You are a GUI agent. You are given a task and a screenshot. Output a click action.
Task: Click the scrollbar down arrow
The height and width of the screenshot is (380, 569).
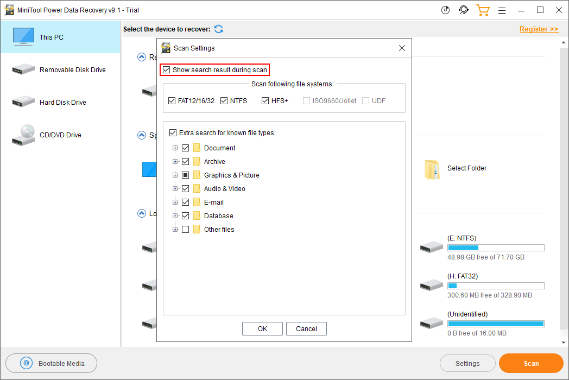coord(563,342)
